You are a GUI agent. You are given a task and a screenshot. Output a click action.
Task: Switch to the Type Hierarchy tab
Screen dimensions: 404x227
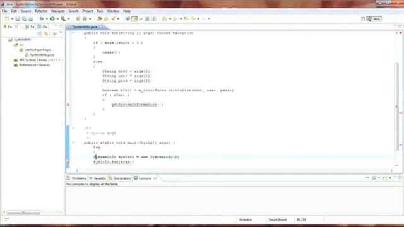pos(30,26)
